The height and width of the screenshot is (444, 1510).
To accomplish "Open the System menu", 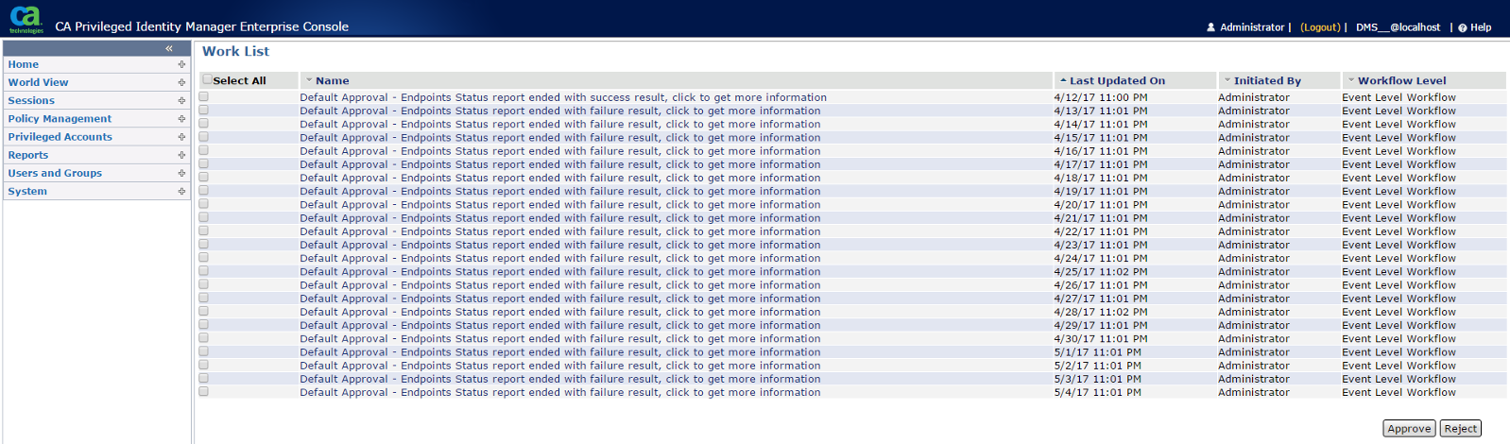I will click(27, 191).
